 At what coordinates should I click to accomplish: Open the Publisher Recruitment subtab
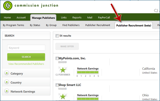click(98, 25)
